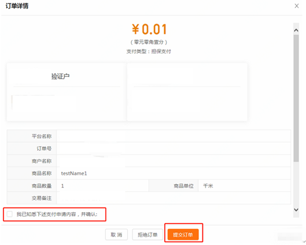306x245 pixels.
Task: Select the testName1 product name value
Action: 74,173
